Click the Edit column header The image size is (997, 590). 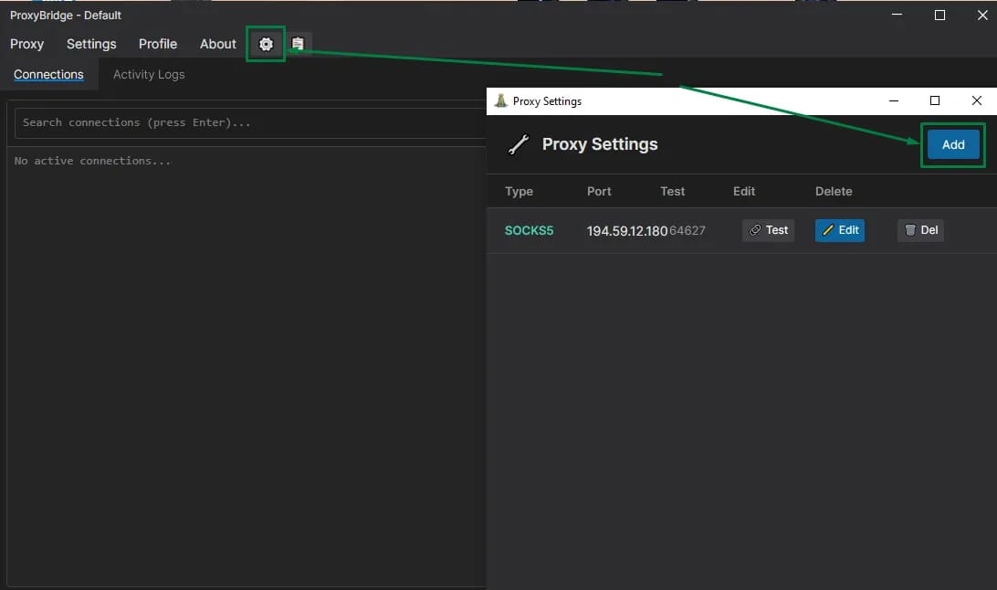click(744, 192)
